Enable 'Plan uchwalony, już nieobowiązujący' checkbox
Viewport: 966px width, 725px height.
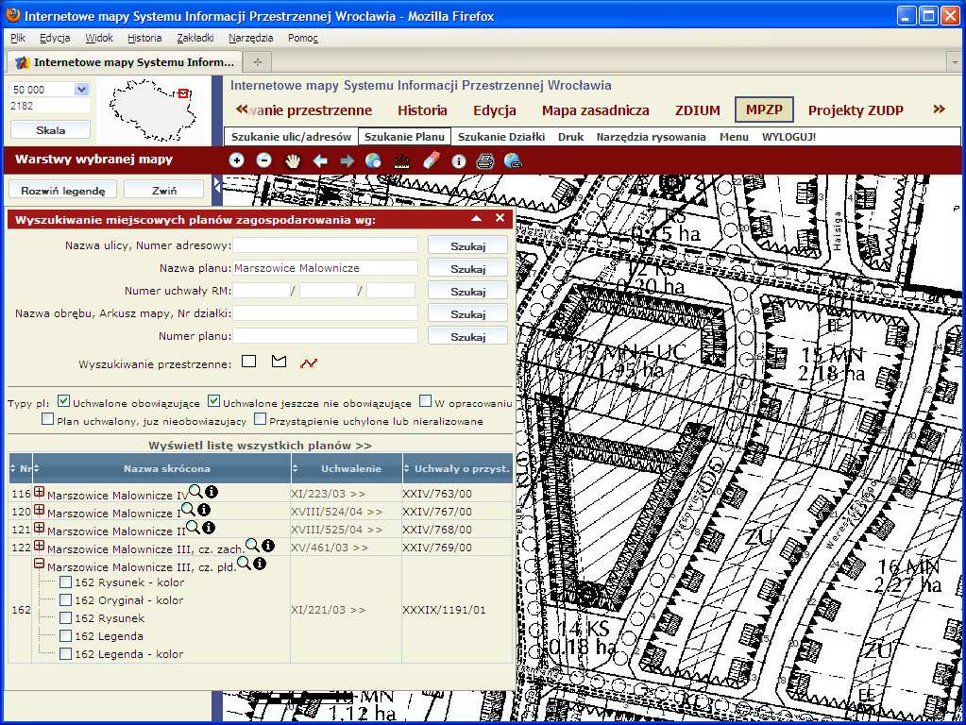click(x=47, y=419)
